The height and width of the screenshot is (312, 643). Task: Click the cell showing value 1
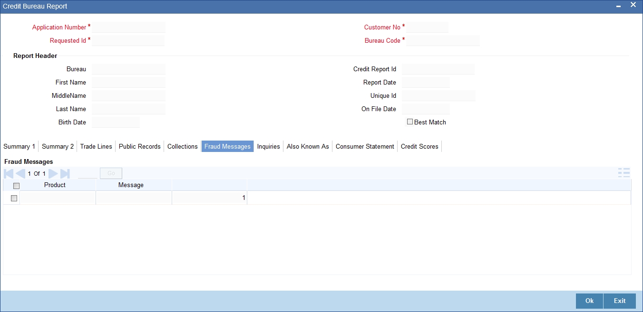coord(210,198)
